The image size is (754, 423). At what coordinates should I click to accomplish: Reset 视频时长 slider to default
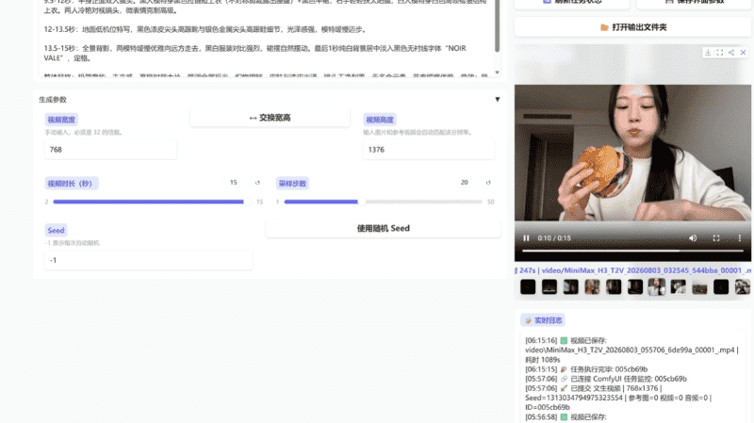tap(257, 183)
